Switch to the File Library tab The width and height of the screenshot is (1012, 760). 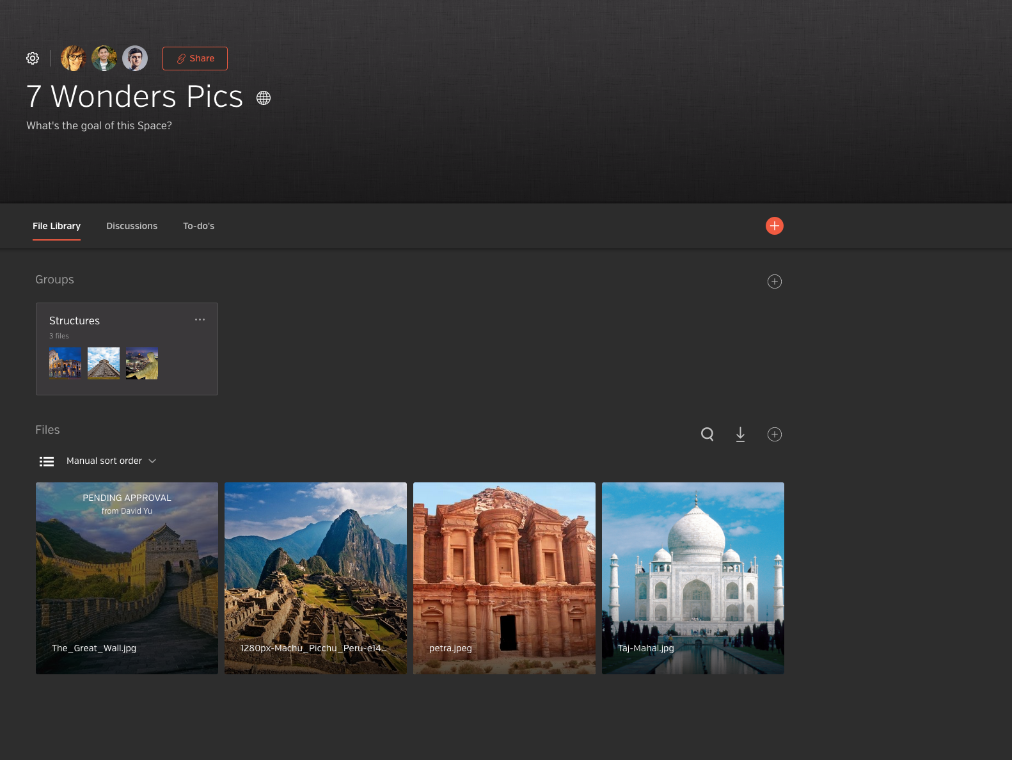[x=56, y=226]
